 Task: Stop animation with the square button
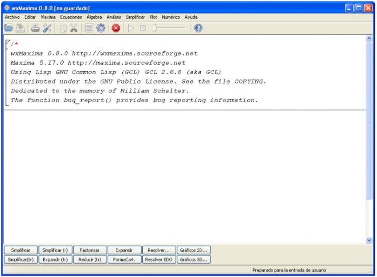(x=143, y=28)
